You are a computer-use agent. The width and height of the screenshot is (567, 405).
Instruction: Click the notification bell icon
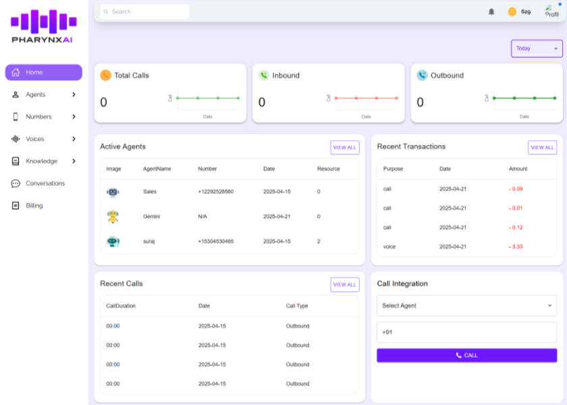pyautogui.click(x=491, y=11)
